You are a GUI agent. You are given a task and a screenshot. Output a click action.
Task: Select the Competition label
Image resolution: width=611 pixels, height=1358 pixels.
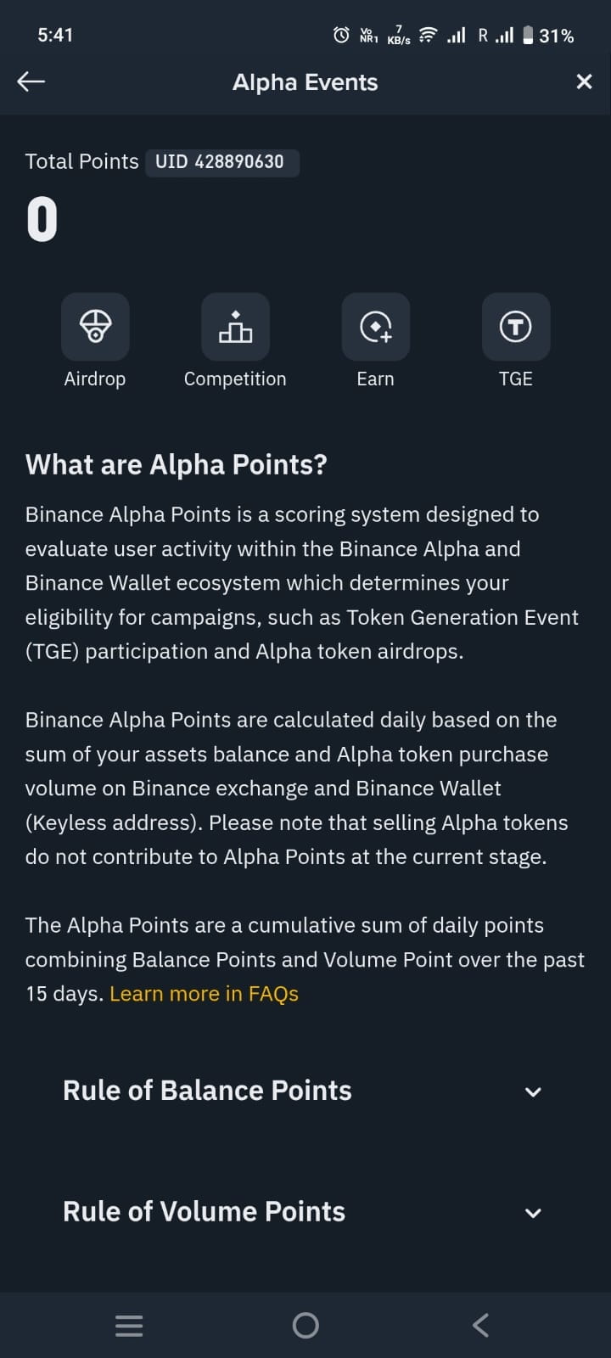(235, 379)
